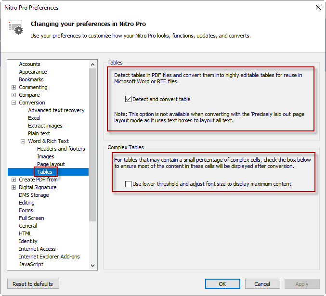Select the Commenting category label
Image resolution: width=326 pixels, height=296 pixels.
point(33,87)
